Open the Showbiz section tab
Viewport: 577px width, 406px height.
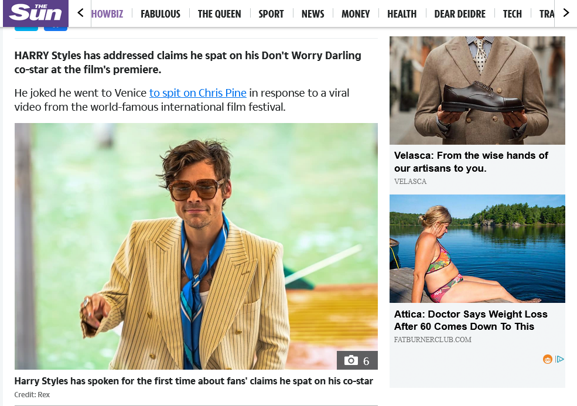point(107,14)
